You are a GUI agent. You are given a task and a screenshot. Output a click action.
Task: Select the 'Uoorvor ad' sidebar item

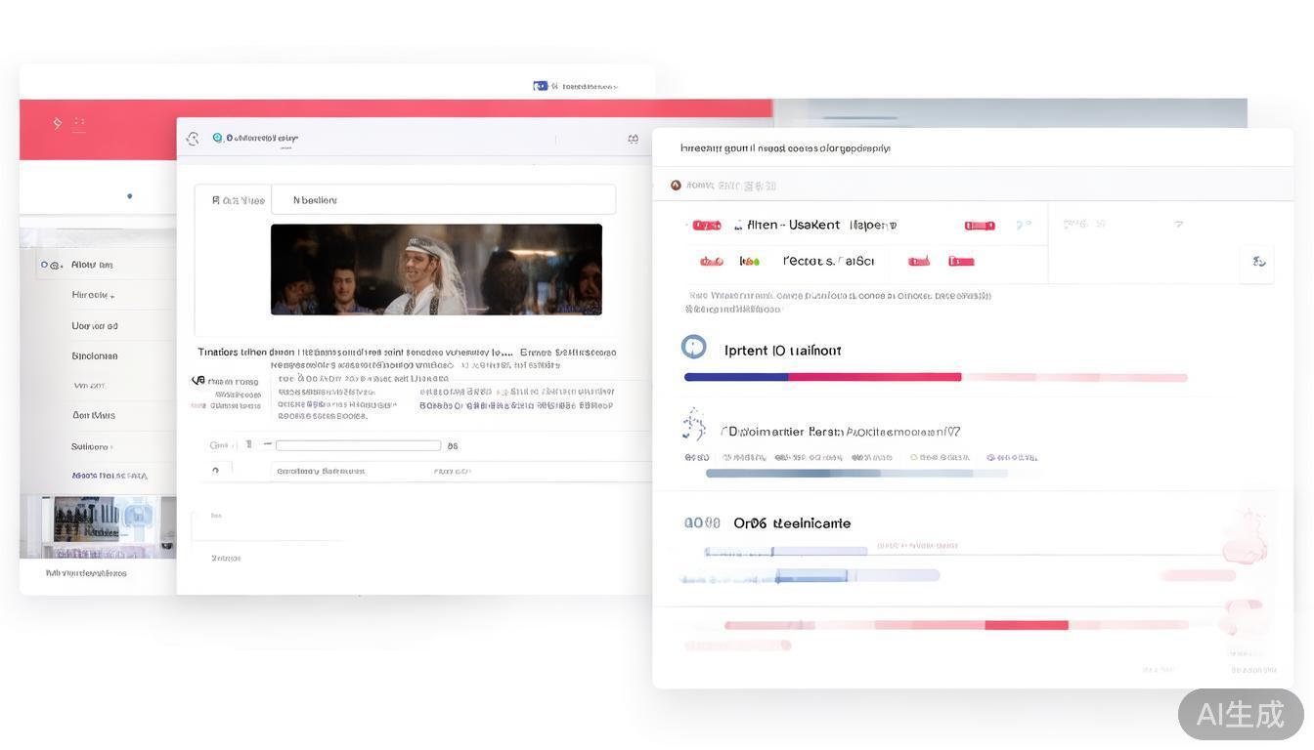(94, 326)
